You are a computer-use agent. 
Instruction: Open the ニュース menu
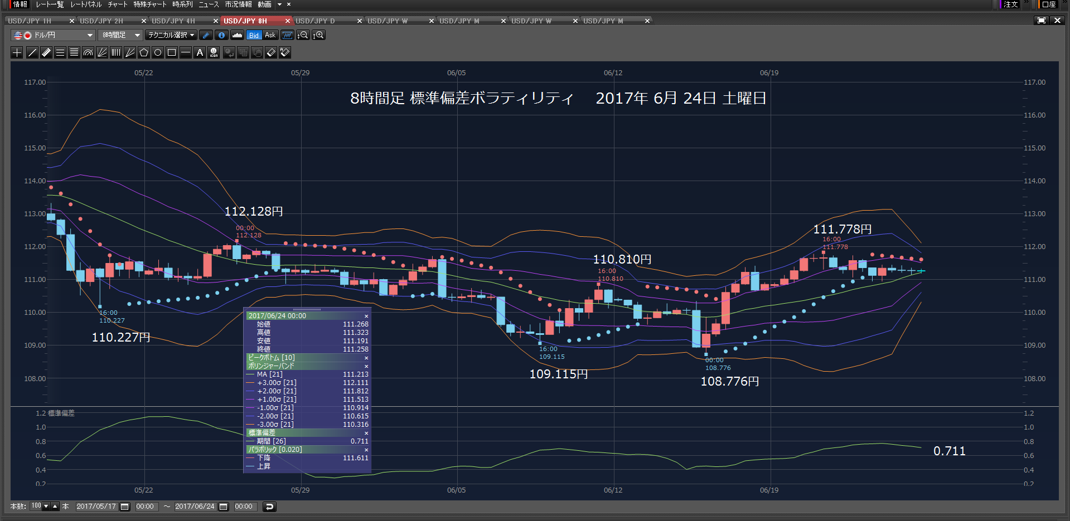pos(209,4)
